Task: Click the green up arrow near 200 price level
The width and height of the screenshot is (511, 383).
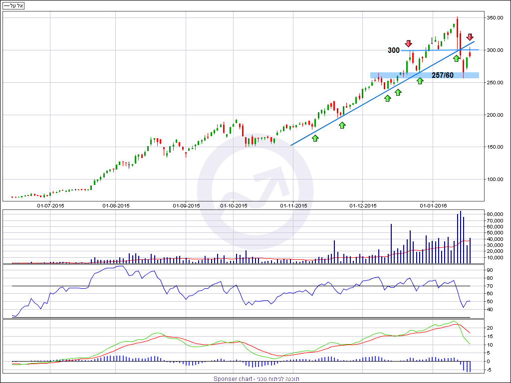Action: point(342,125)
